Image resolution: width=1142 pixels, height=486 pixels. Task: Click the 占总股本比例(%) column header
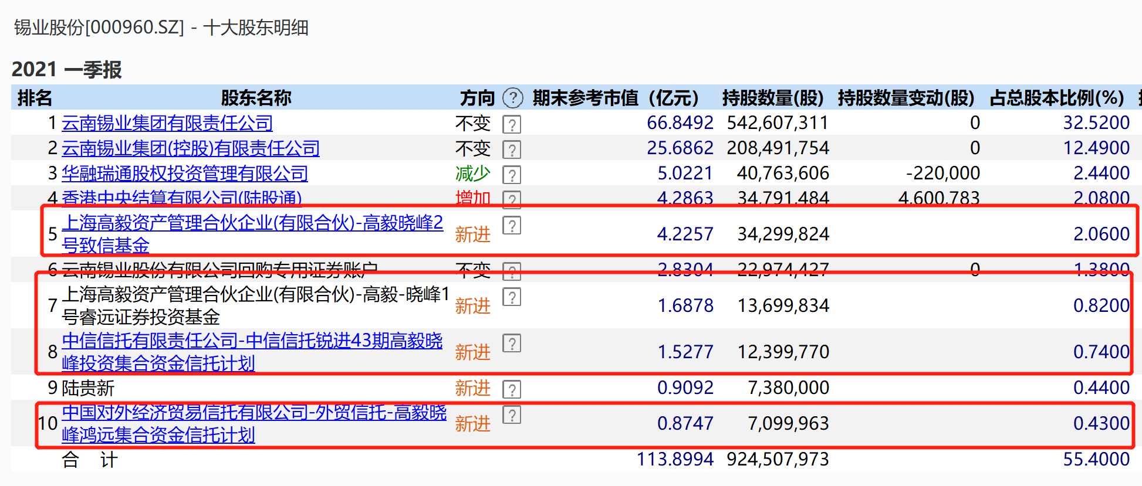(1057, 98)
